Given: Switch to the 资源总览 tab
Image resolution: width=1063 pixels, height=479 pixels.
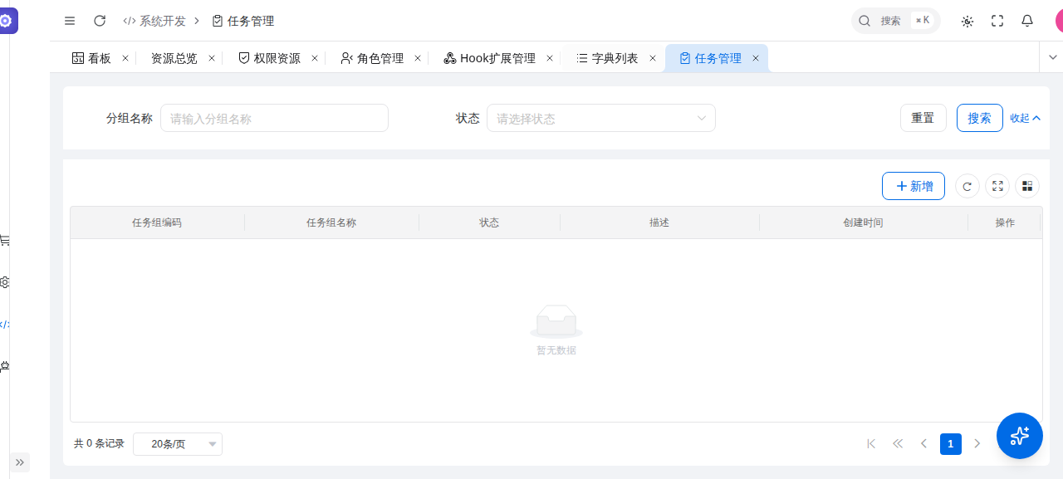Looking at the screenshot, I should 174,58.
